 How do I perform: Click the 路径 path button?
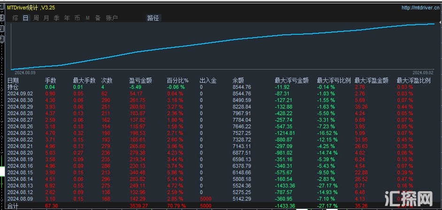click(153, 18)
